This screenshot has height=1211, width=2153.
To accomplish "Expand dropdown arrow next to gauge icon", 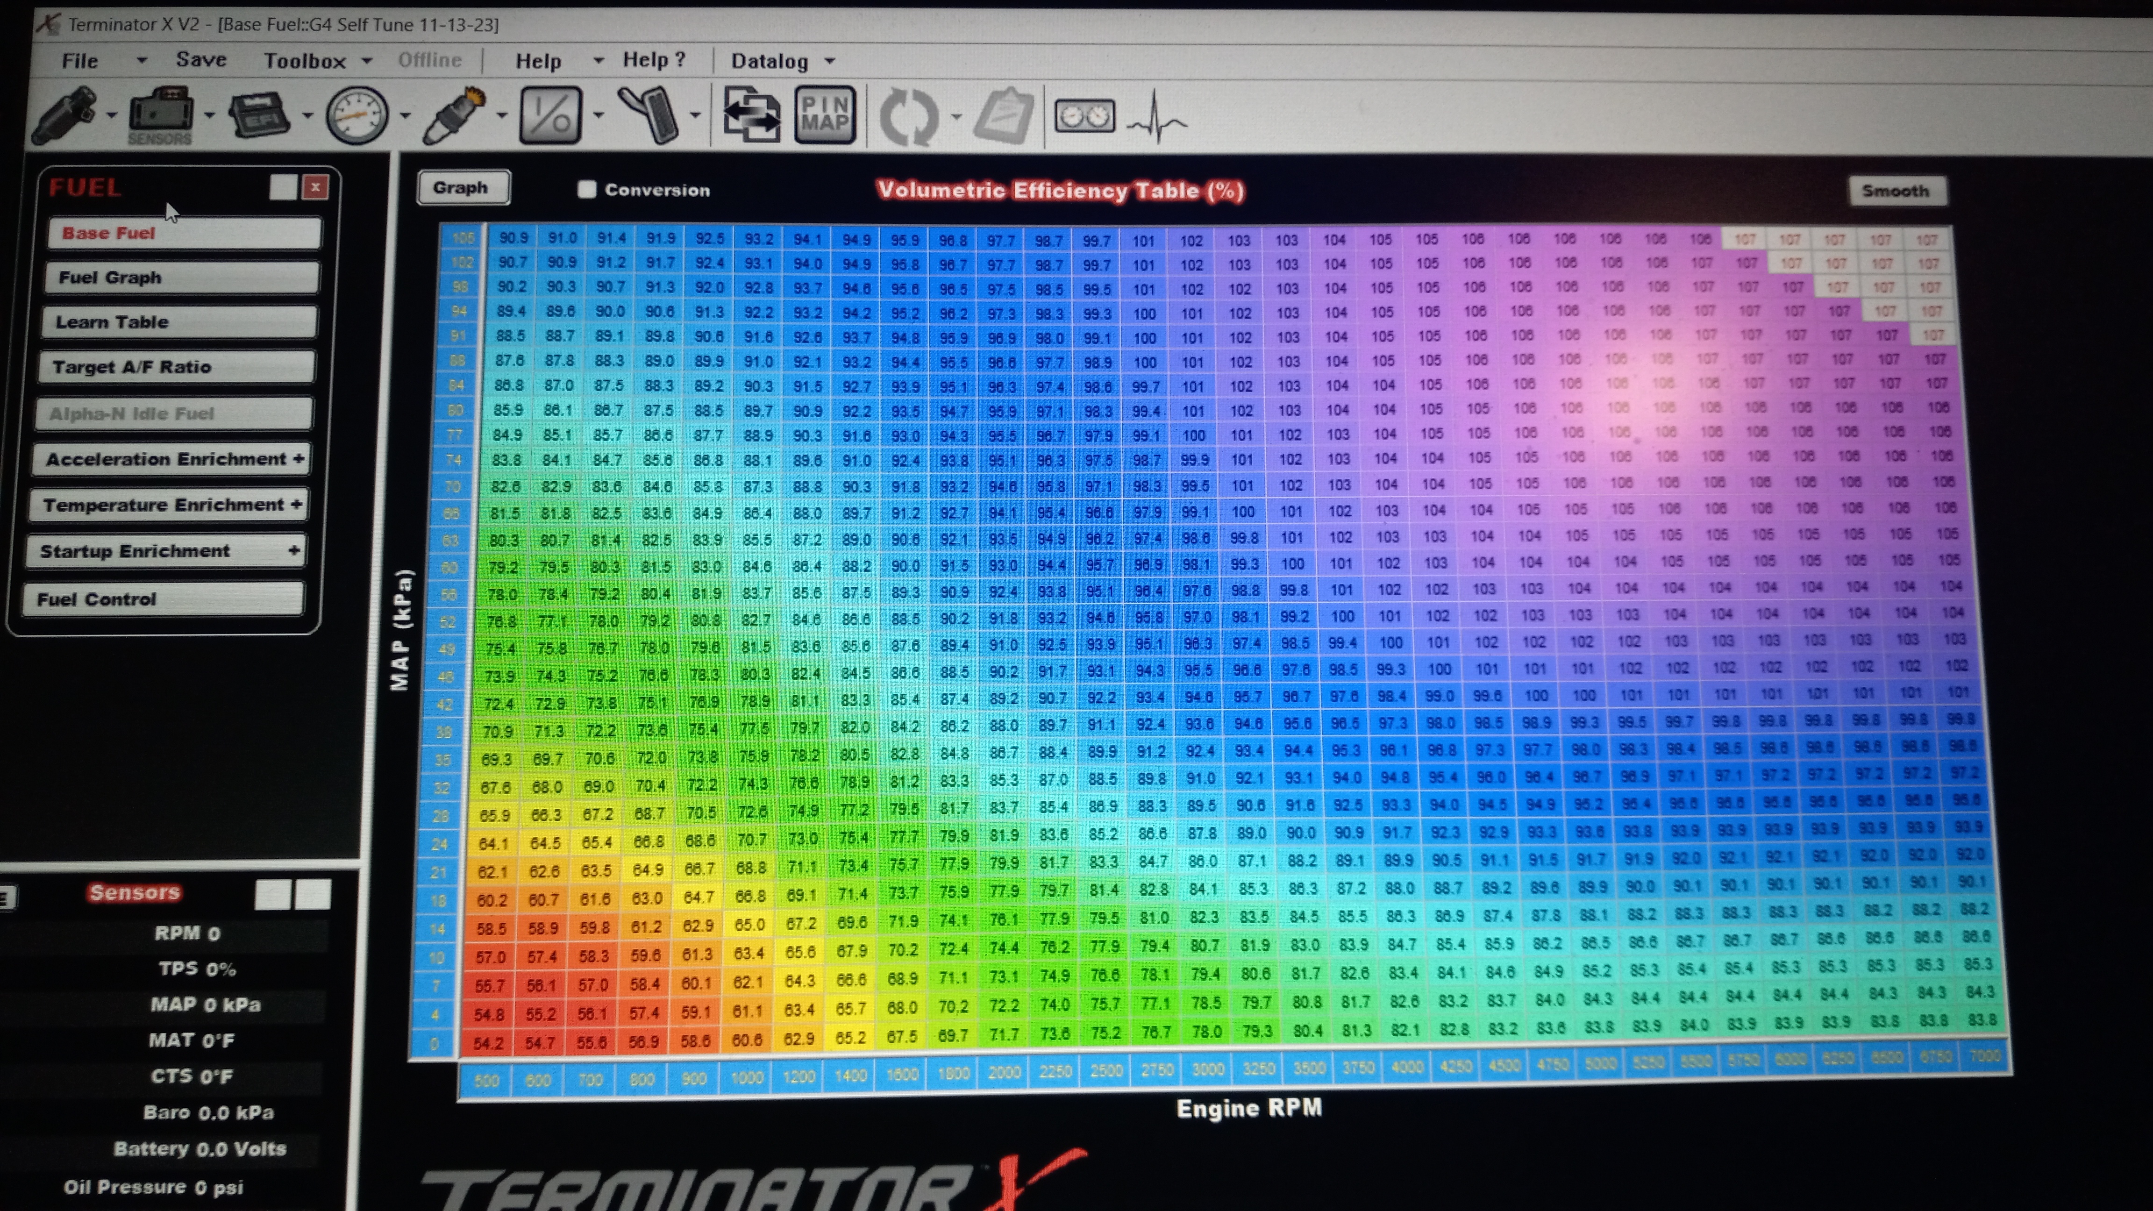I will point(405,115).
